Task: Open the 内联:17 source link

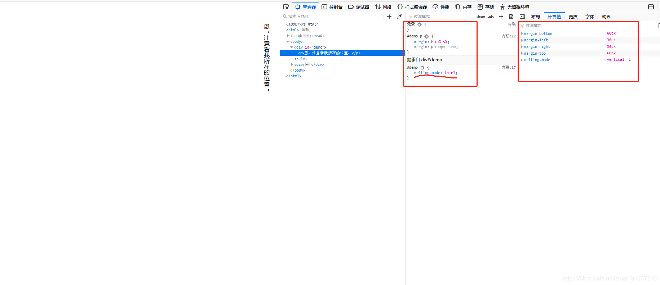Action: point(509,67)
